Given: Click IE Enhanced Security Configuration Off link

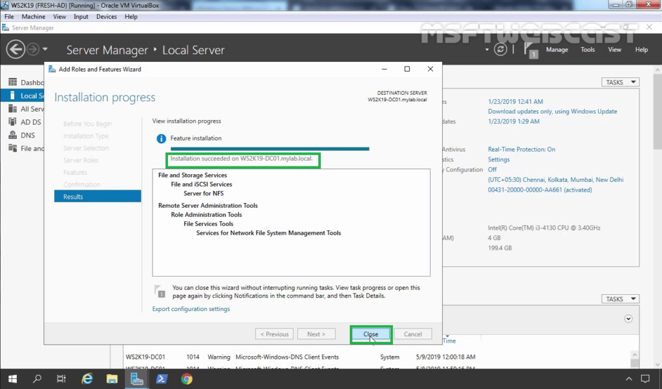Looking at the screenshot, I should click(x=492, y=170).
